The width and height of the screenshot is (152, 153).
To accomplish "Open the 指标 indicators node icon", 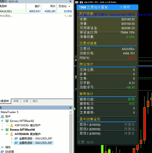I will click(x=2, y=147).
